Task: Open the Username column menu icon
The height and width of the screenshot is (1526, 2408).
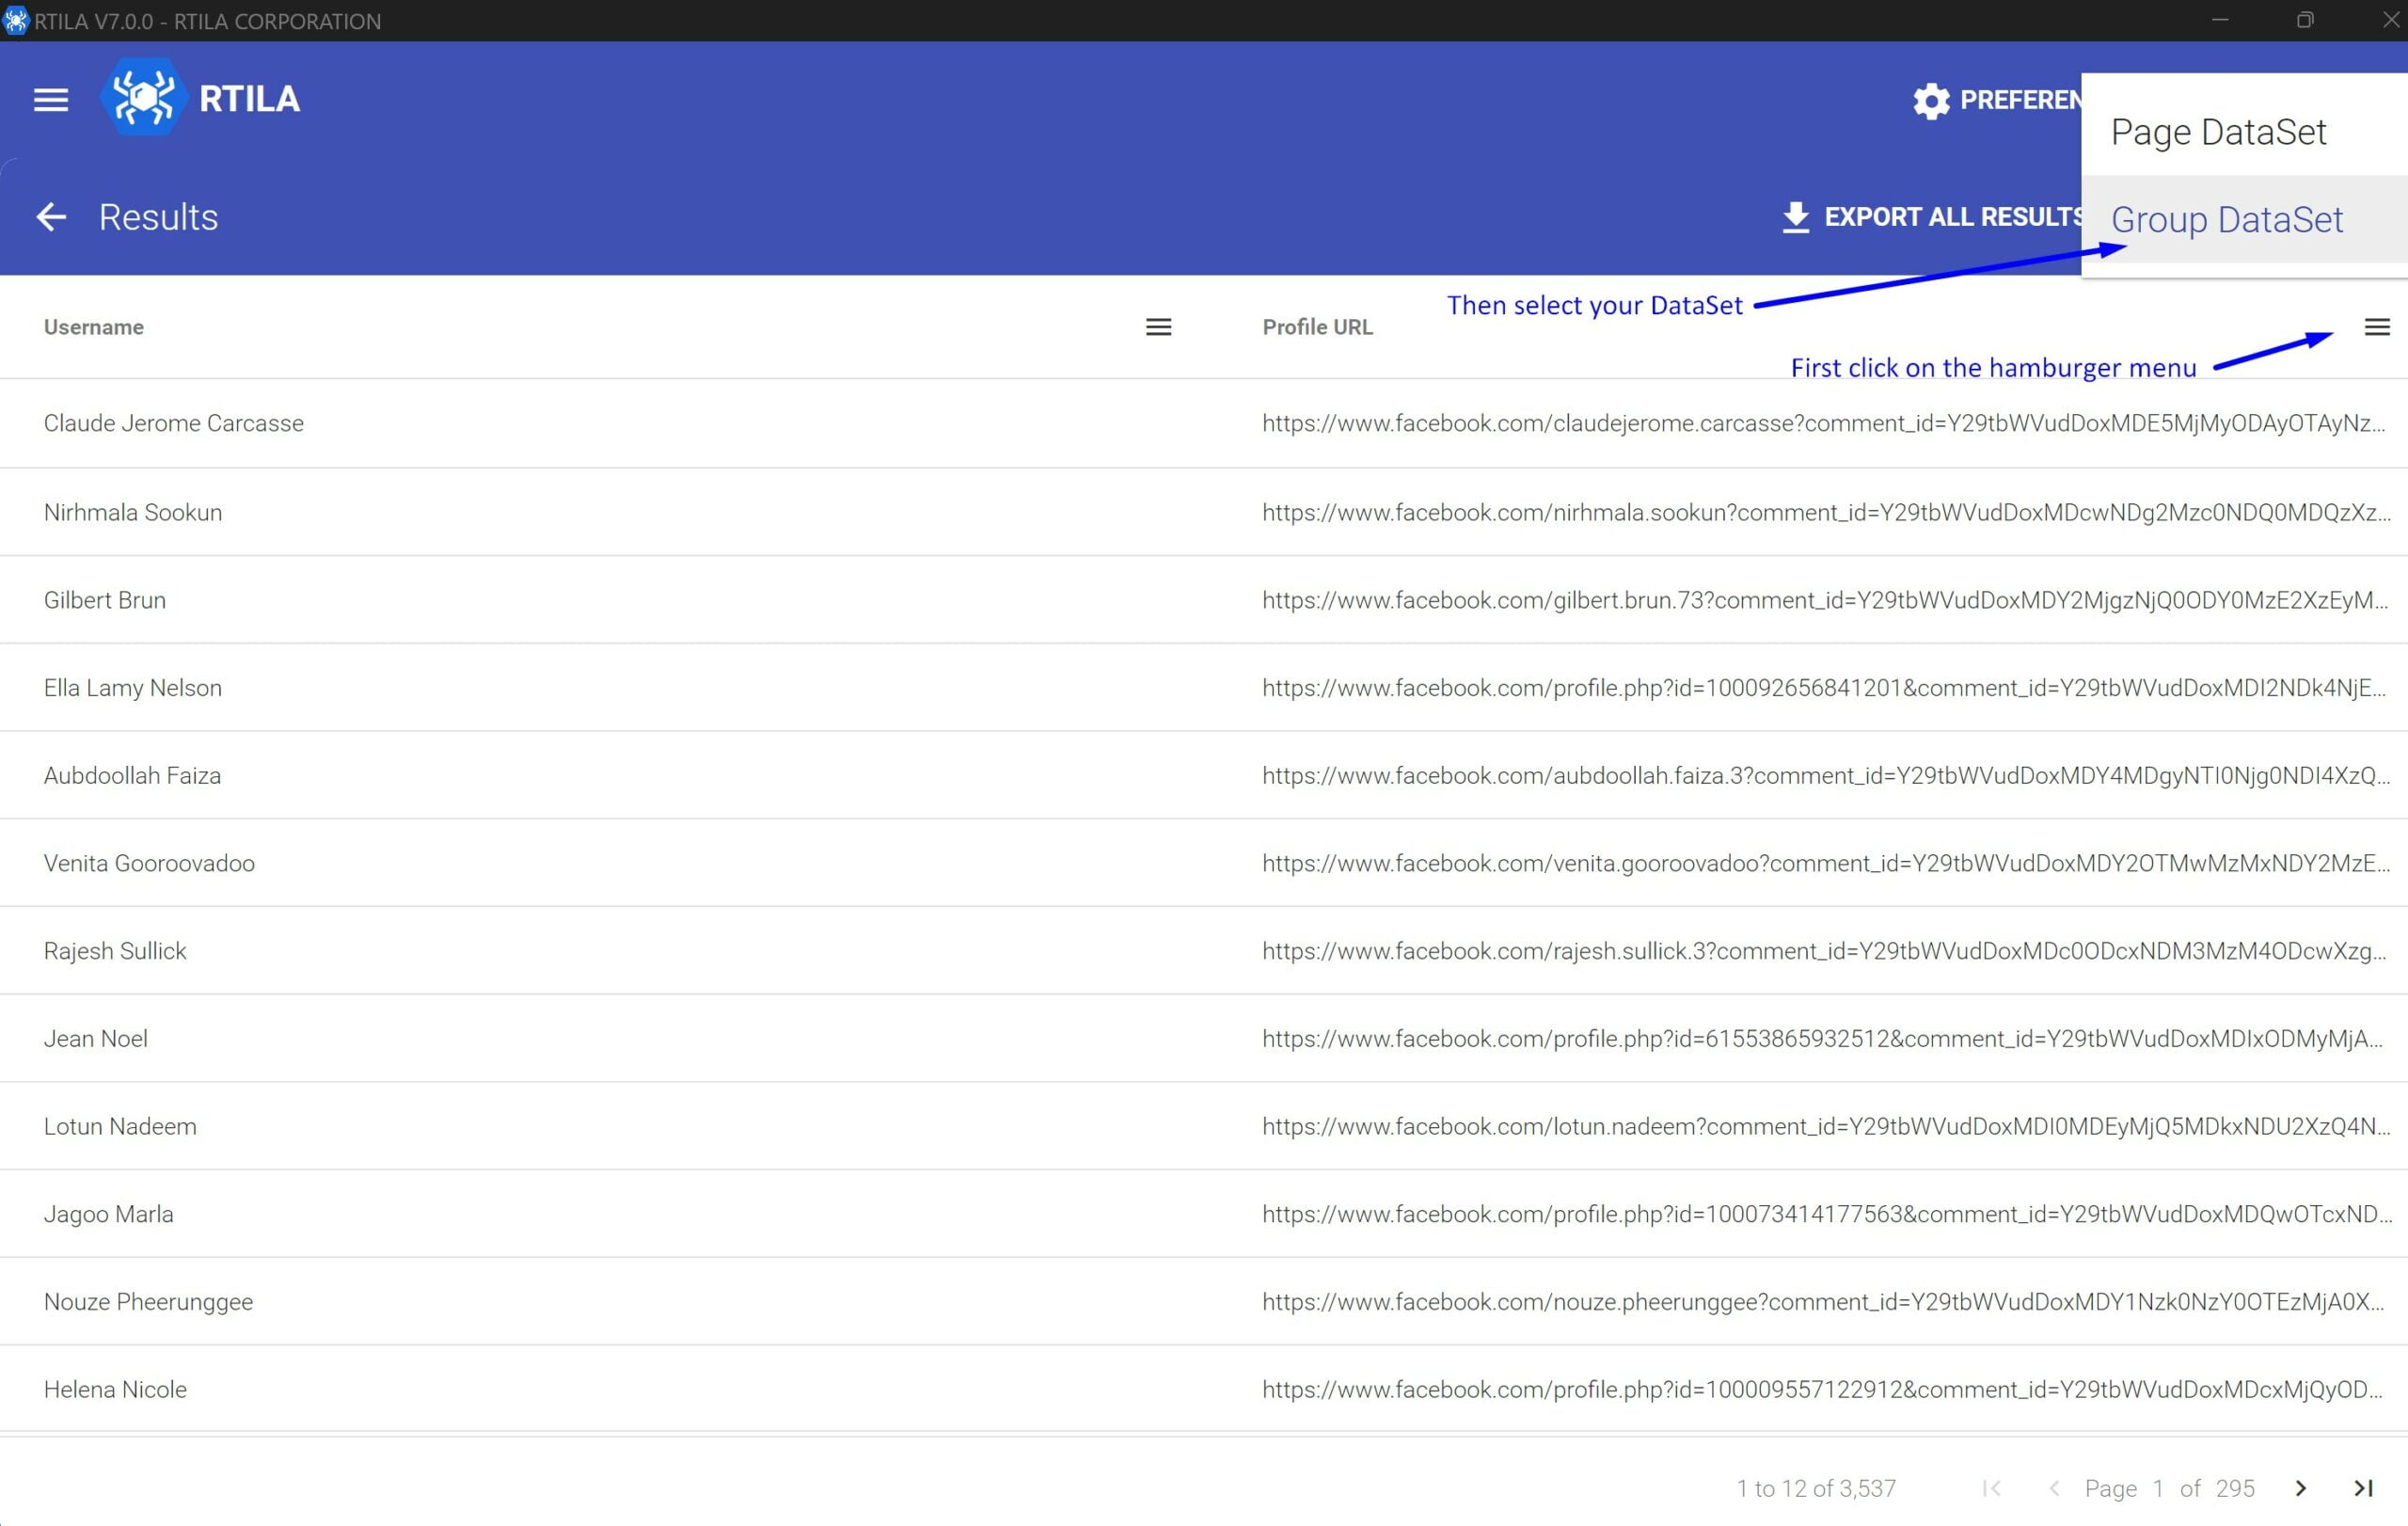Action: pyautogui.click(x=1158, y=327)
